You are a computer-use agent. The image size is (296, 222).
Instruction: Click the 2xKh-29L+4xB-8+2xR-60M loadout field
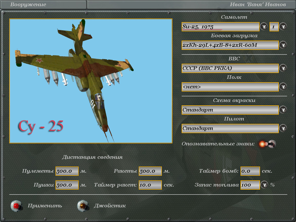(230, 45)
